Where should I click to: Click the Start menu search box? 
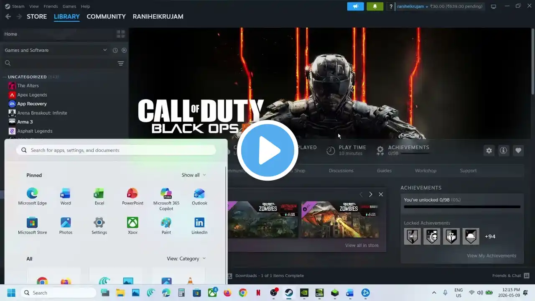(x=116, y=150)
